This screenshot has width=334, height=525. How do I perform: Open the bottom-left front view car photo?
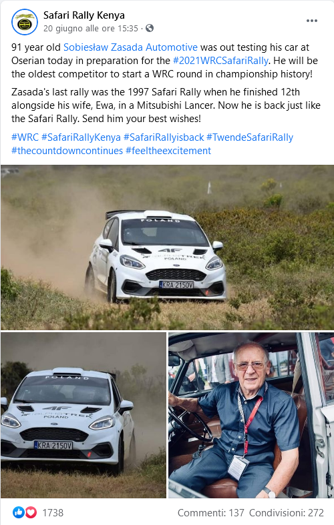83,415
